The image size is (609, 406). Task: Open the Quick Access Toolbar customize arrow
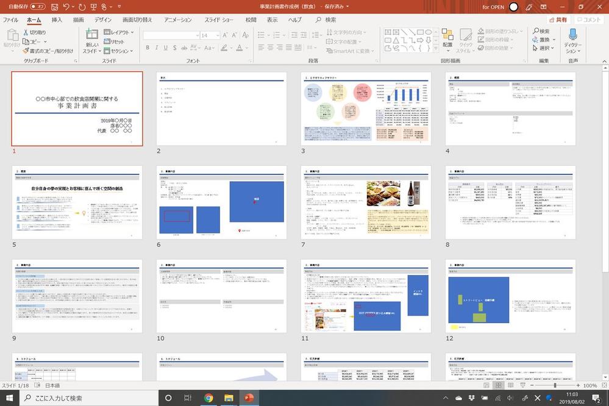119,7
